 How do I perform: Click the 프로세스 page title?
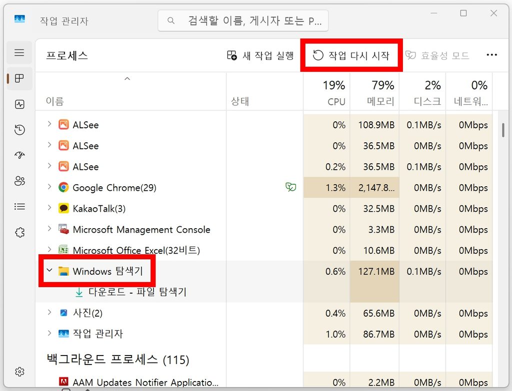click(x=67, y=55)
